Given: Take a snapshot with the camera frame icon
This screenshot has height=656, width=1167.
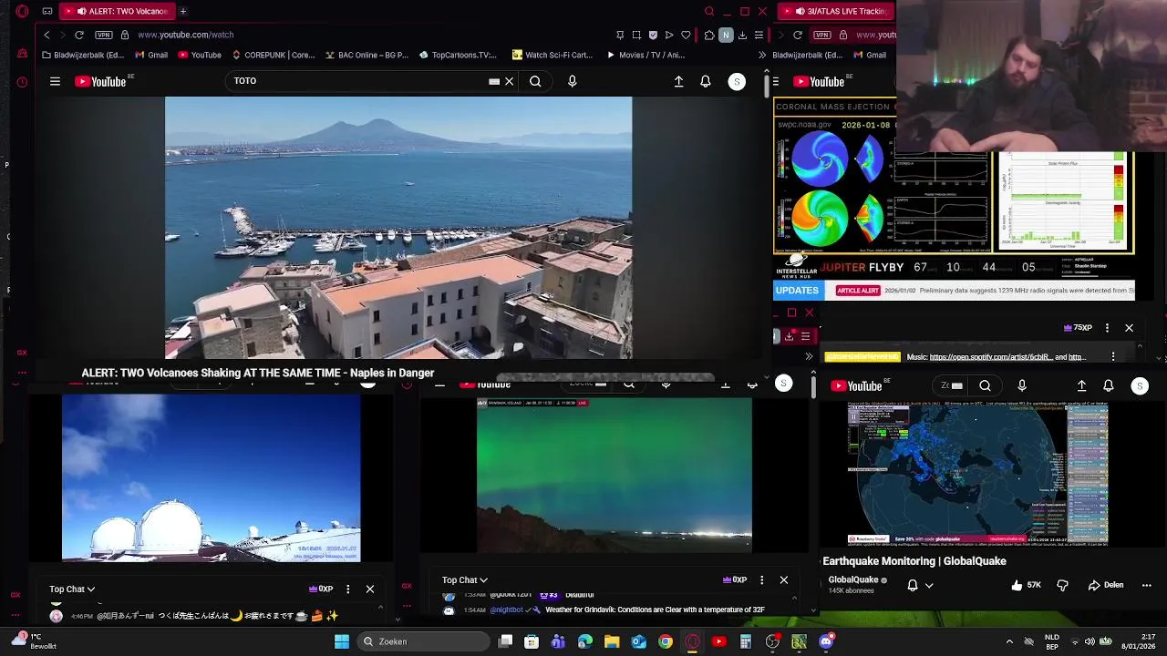Looking at the screenshot, I should point(636,35).
